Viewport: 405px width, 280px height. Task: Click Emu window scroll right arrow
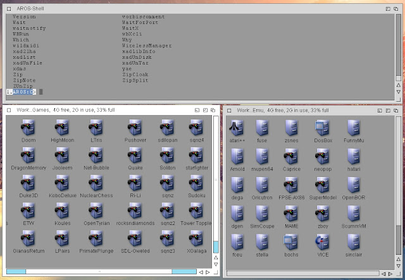(390, 274)
